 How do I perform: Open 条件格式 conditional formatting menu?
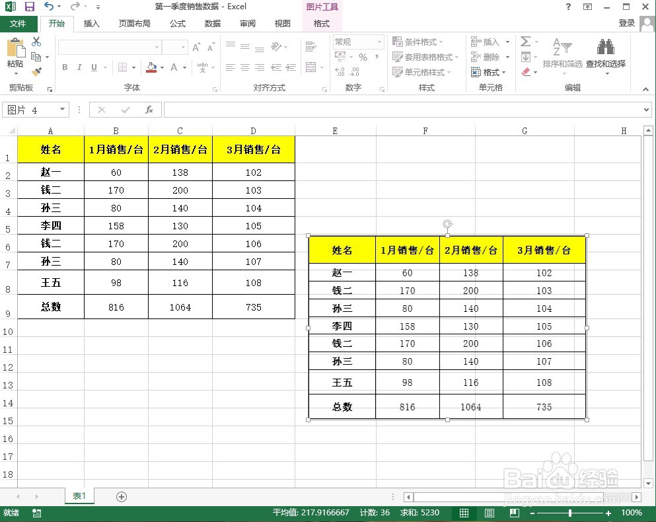[418, 42]
